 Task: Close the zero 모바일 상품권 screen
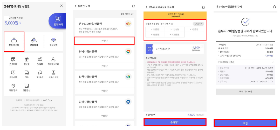[x=62, y=6]
